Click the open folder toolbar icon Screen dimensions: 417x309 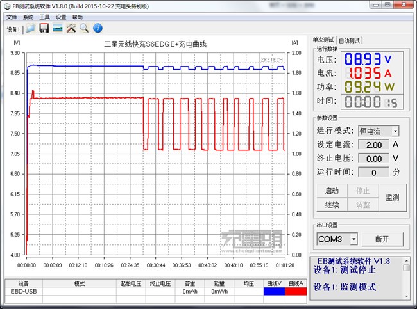[30, 28]
